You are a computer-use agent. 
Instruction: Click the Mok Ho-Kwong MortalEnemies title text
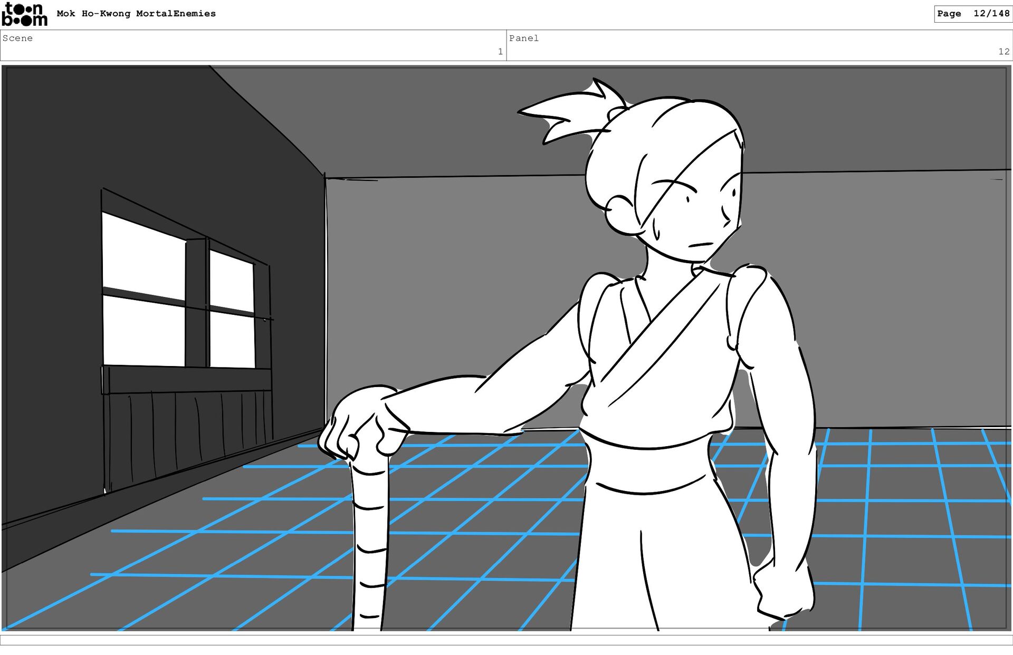[x=136, y=14]
